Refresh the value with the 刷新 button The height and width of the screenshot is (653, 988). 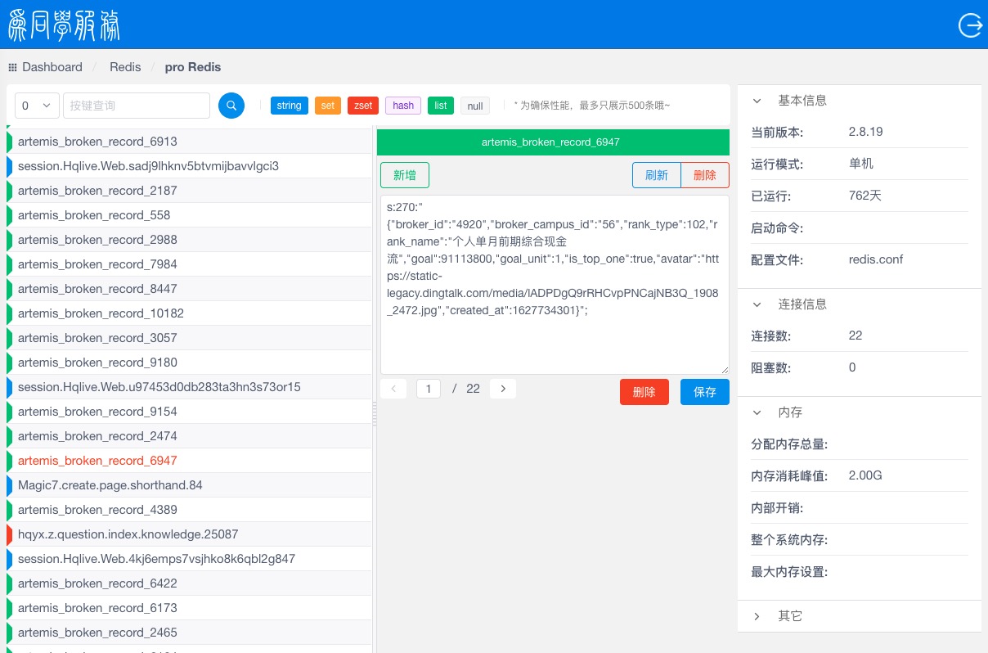[x=657, y=174]
